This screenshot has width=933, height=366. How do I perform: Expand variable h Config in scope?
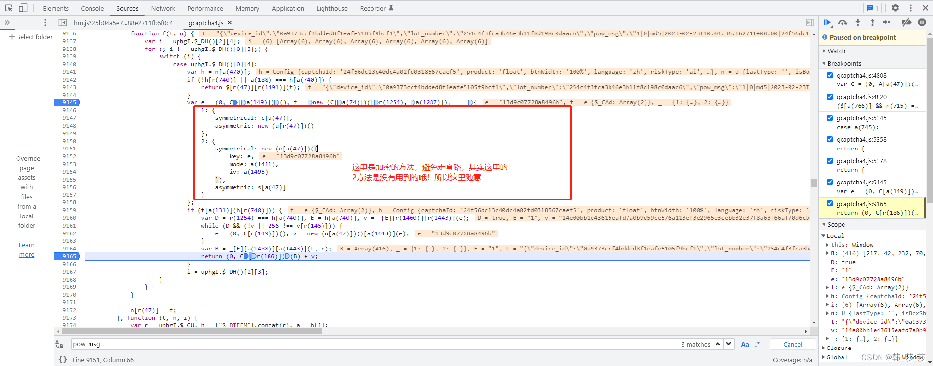[827, 296]
